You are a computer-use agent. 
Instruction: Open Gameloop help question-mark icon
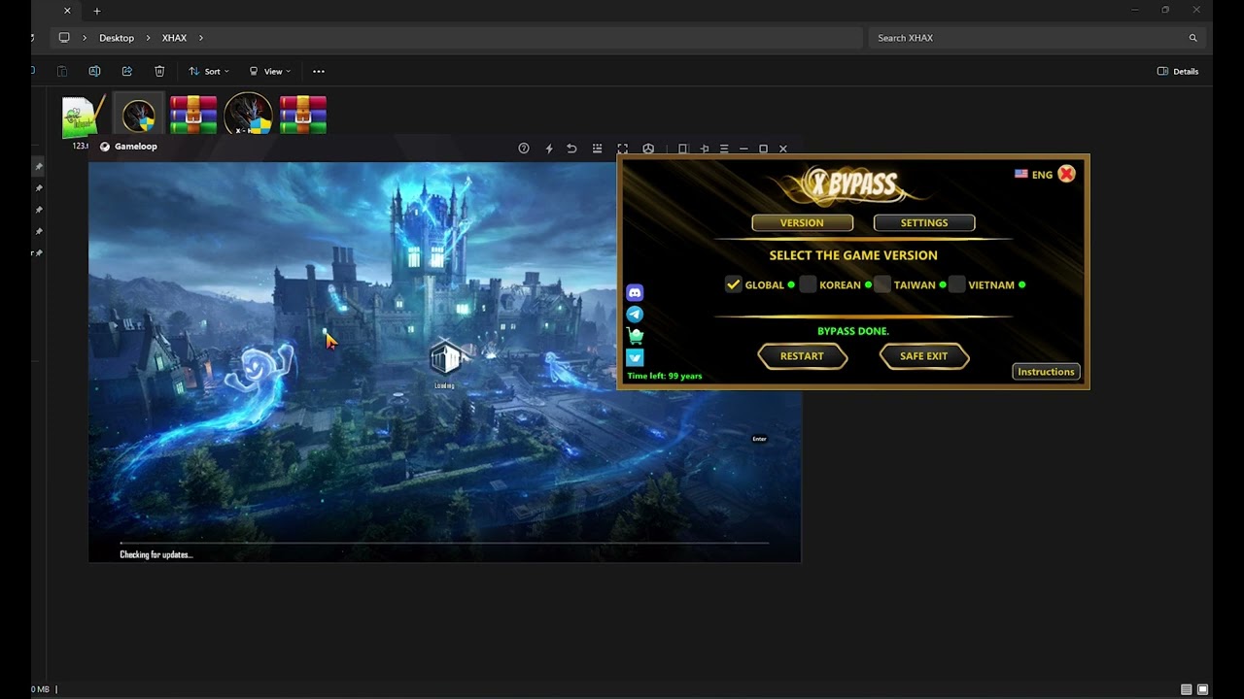click(524, 149)
